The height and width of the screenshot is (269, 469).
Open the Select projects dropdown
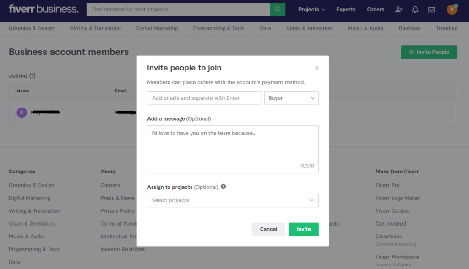point(233,200)
